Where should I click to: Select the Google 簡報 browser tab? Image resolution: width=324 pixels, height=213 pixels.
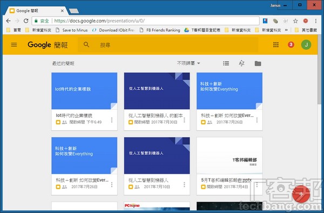pyautogui.click(x=36, y=11)
